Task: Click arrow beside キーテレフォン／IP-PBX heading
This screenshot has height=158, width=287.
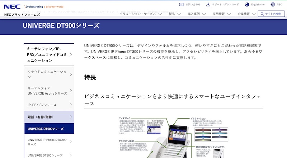Action: [71, 55]
